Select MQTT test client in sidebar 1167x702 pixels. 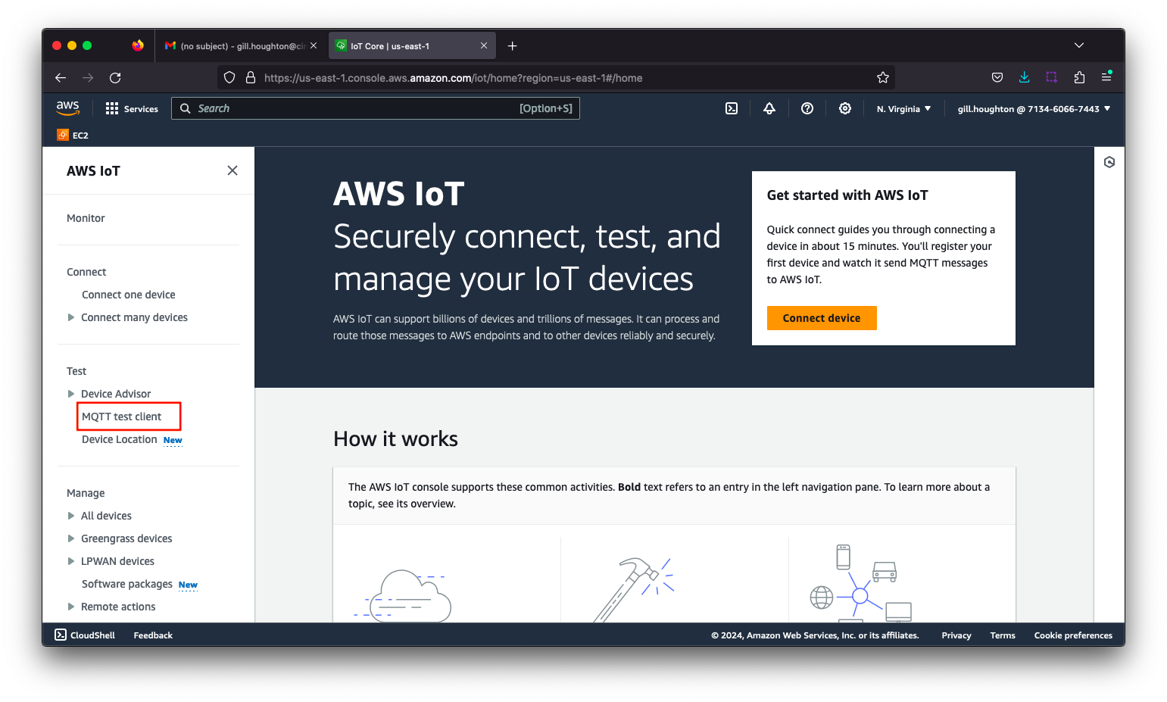point(122,417)
